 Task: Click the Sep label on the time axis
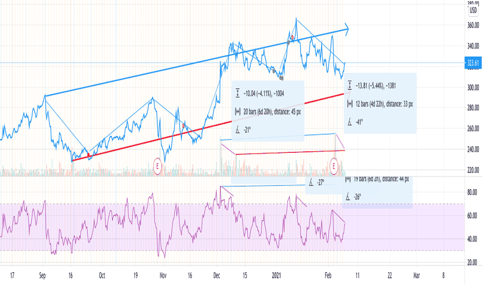coord(42,275)
